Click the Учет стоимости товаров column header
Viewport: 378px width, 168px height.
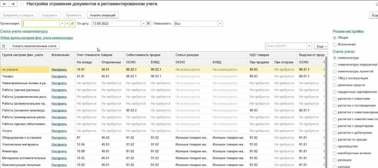99,55
